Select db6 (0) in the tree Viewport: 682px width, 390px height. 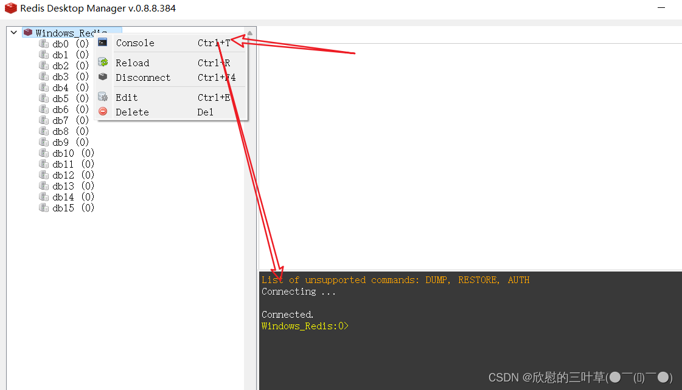[x=71, y=109]
